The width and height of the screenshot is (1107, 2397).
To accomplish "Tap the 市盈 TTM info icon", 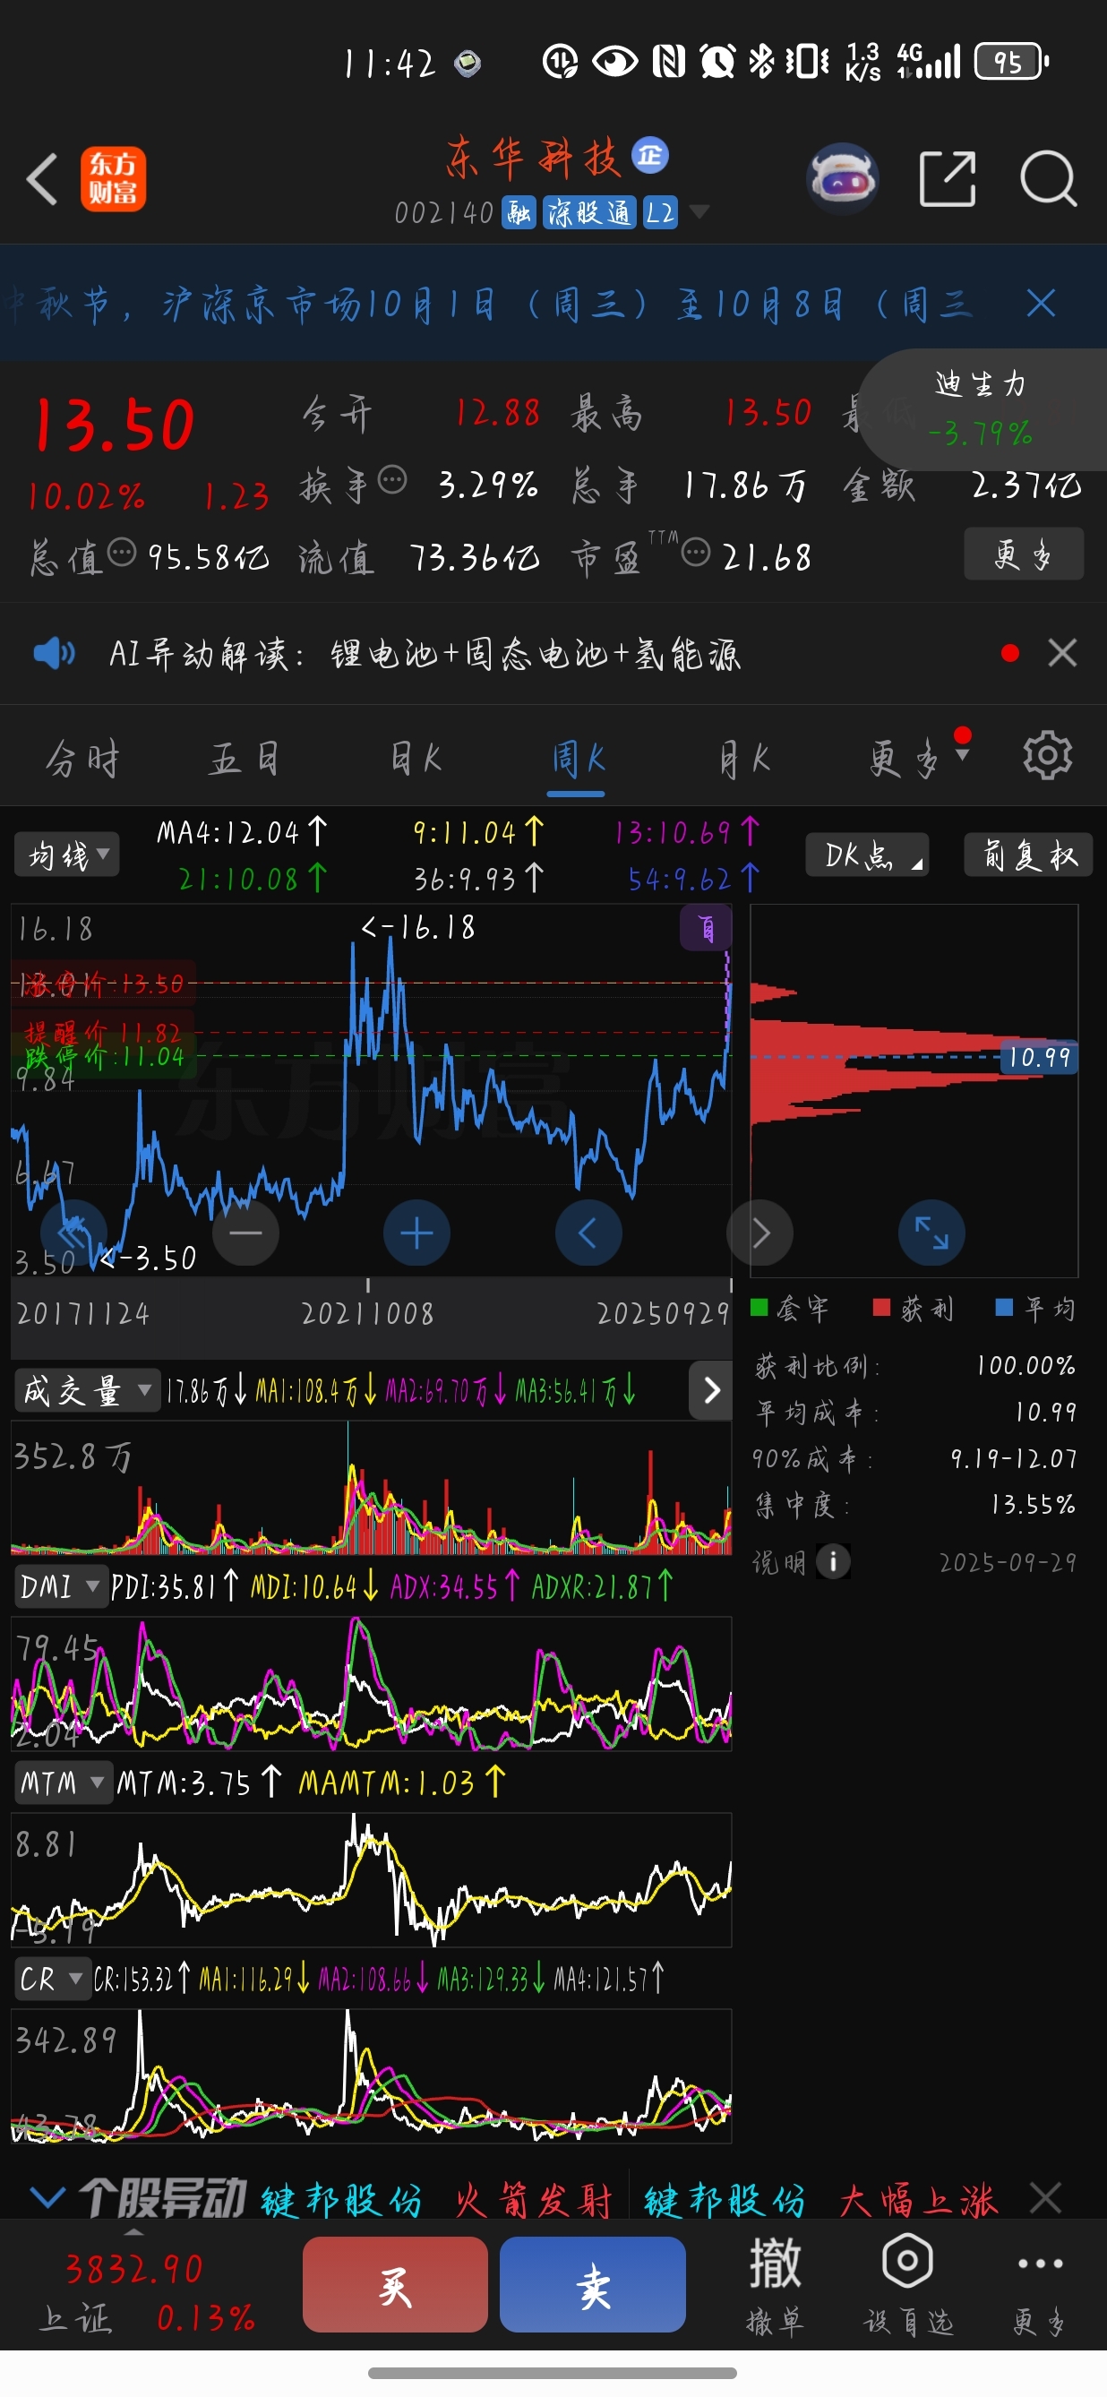I will pyautogui.click(x=695, y=553).
